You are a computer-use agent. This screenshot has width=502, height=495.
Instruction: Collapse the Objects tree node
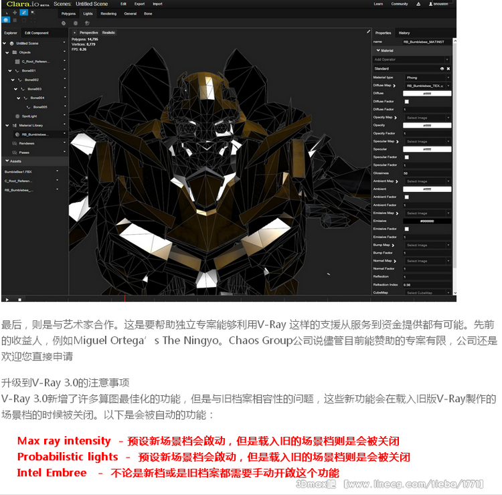click(x=7, y=52)
